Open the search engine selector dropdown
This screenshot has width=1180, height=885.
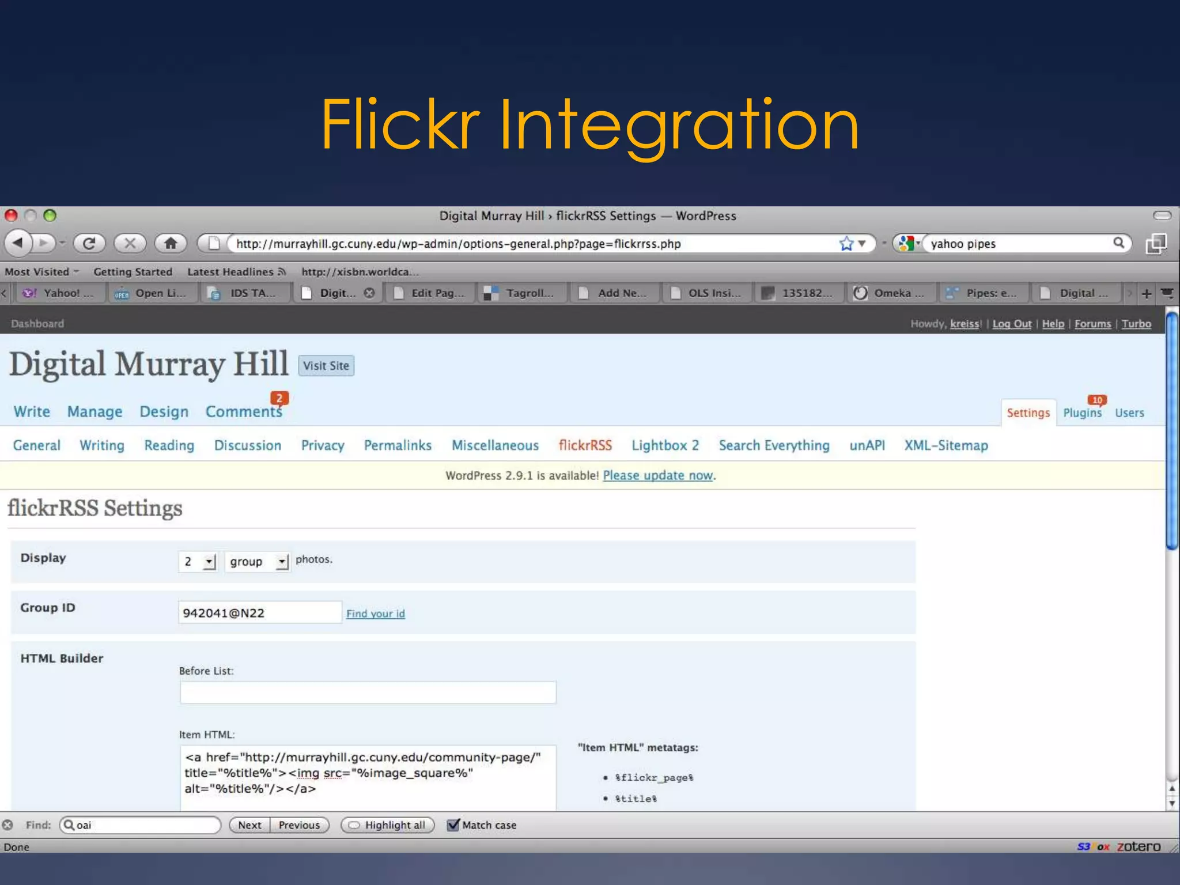pos(909,244)
